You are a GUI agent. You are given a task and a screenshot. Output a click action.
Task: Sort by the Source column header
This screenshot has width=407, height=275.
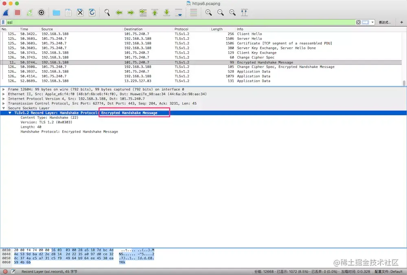point(81,29)
